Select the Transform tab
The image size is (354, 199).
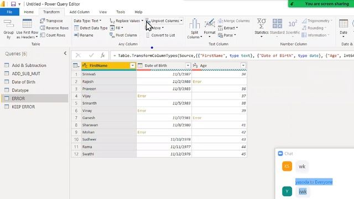pos(51,12)
